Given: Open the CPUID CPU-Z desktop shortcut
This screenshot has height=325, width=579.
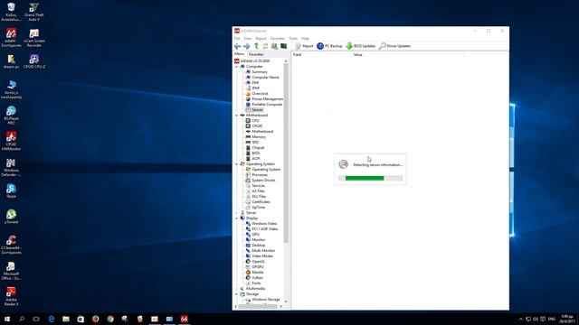Looking at the screenshot, I should [x=34, y=61].
